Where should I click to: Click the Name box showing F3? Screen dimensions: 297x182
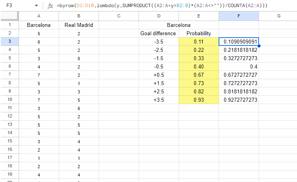click(x=9, y=6)
